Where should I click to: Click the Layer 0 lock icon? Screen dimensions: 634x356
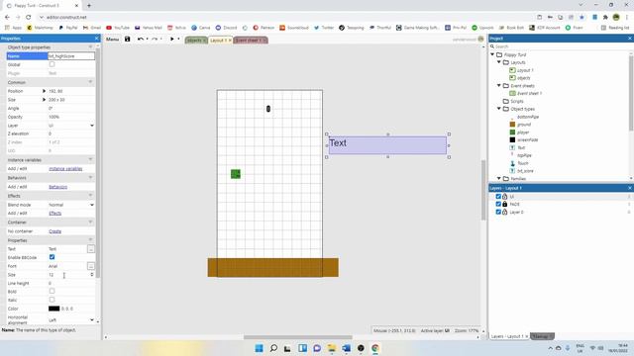pos(504,212)
